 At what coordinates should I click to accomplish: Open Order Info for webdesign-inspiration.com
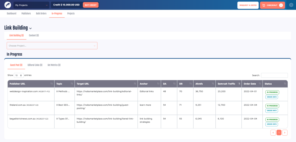point(272,97)
